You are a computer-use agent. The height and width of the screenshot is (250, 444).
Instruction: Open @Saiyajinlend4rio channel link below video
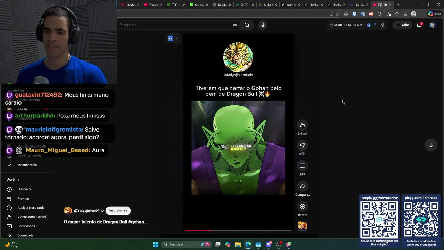(88, 210)
